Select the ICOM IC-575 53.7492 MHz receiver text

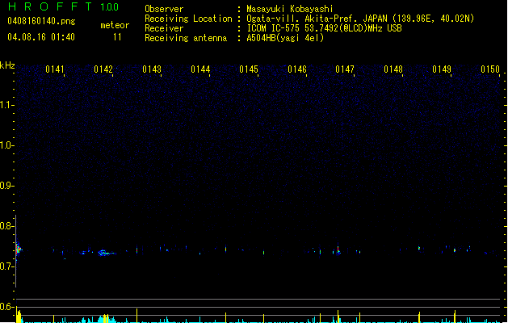(x=324, y=28)
